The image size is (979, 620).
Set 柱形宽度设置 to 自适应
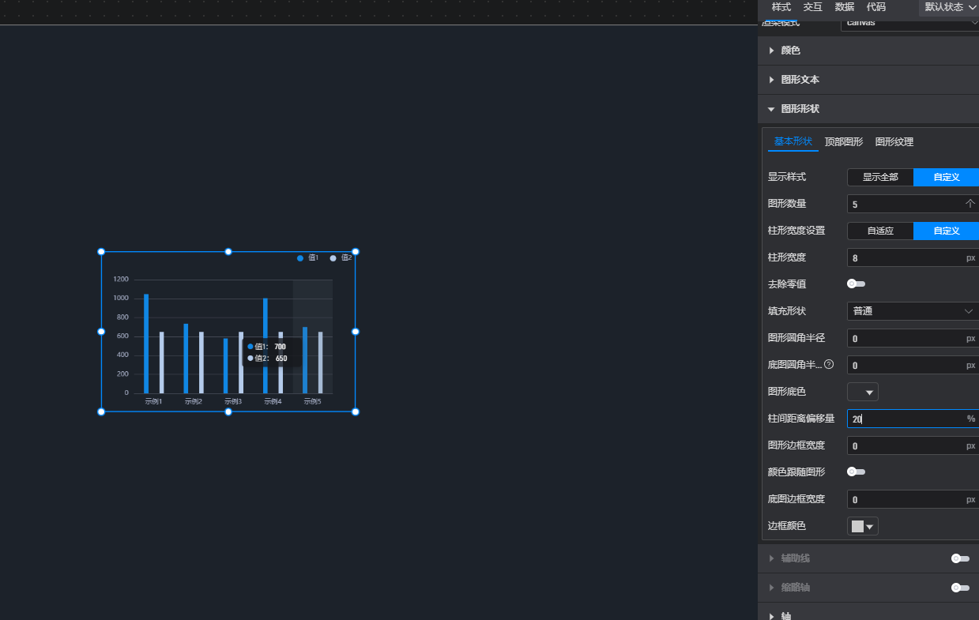click(x=880, y=231)
